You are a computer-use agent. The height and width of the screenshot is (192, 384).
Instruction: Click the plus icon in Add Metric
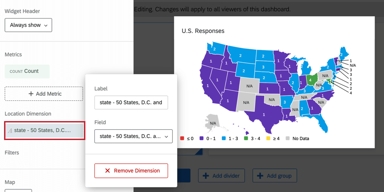click(31, 94)
